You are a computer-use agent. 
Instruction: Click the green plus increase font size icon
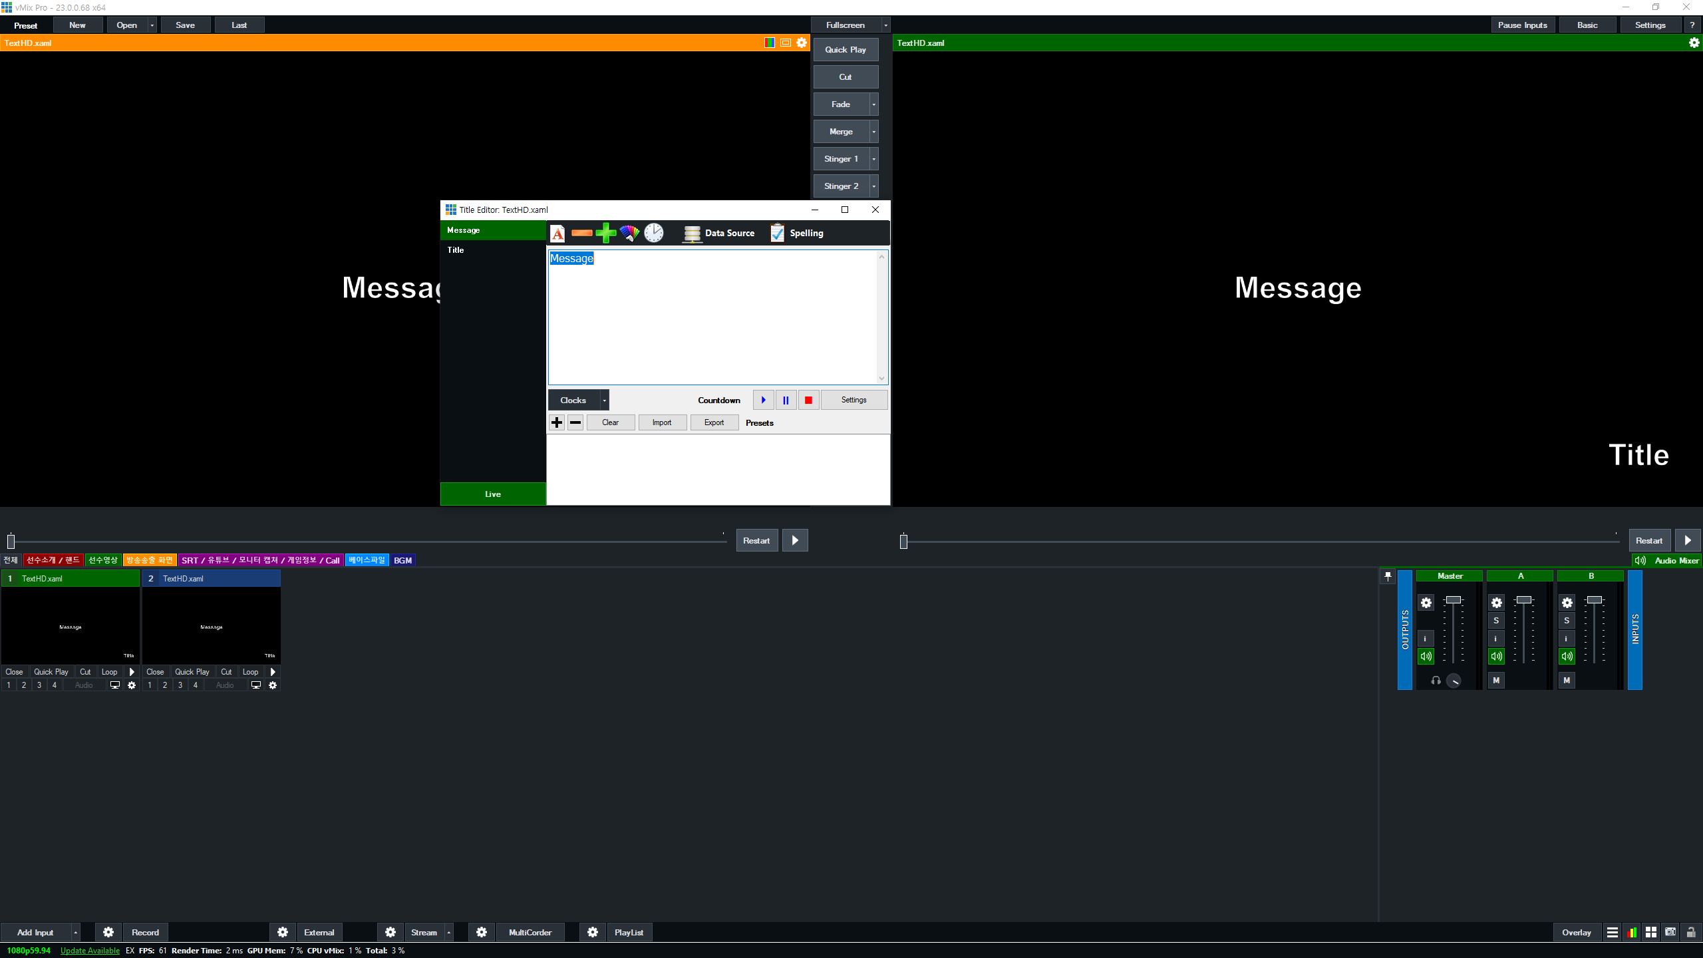pos(605,234)
